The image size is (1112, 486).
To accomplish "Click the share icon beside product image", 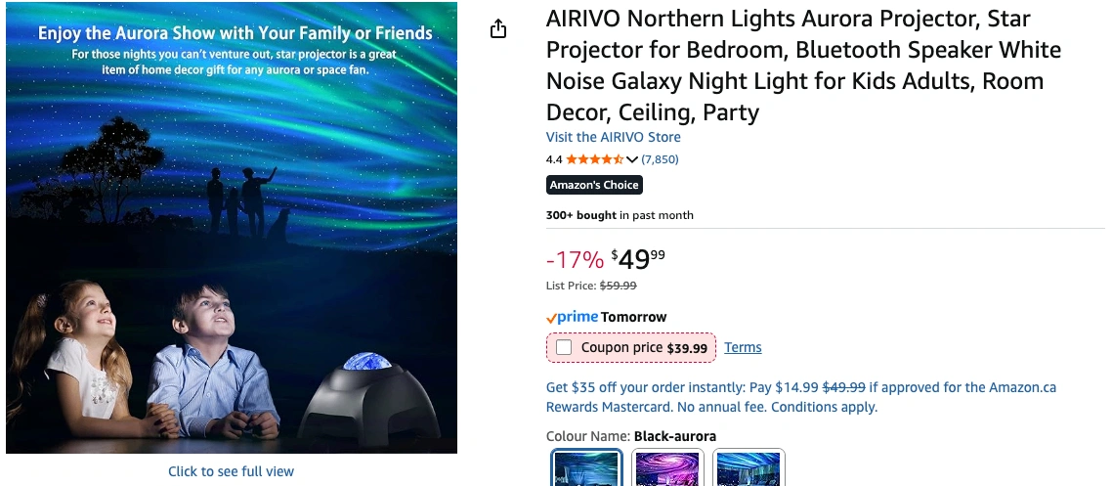I will [x=498, y=29].
